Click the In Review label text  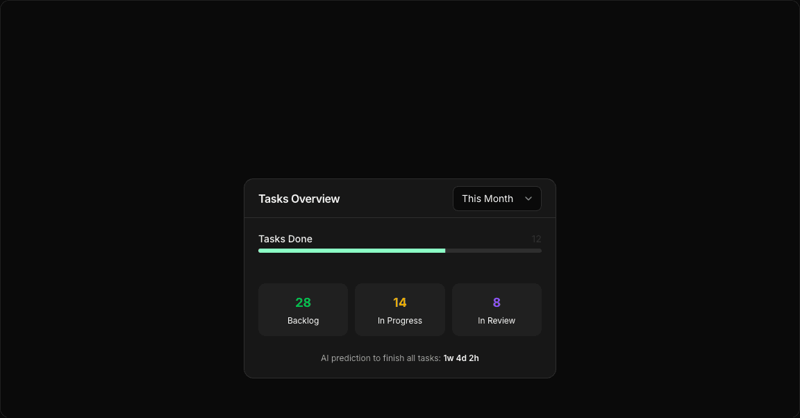point(497,321)
